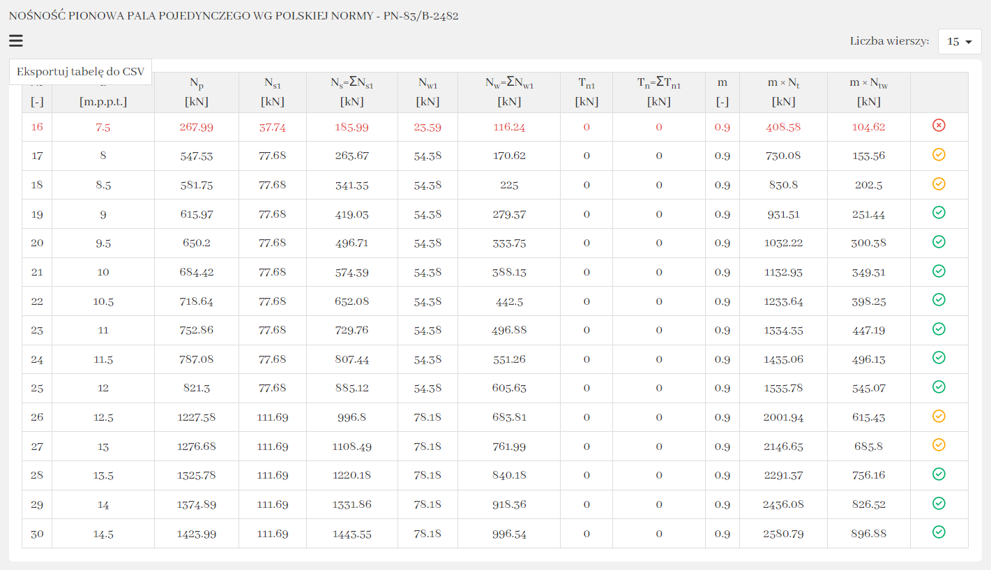Click the 2580.79 value cell
Screen dimensions: 991x570
click(x=783, y=534)
